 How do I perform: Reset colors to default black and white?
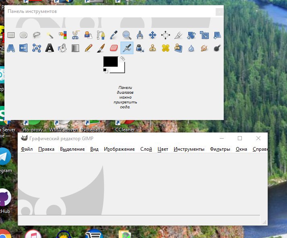pos(106,70)
